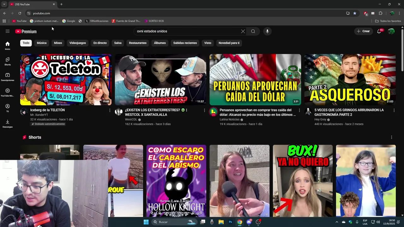Play the ASQUEROSO Parte 2 thumbnail

click(350, 79)
